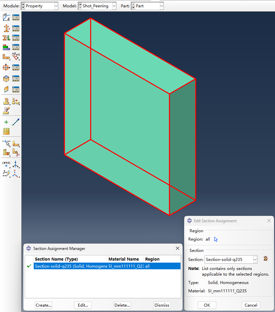
Task: Select the Create Datum CSYS tool
Action: click(16, 174)
